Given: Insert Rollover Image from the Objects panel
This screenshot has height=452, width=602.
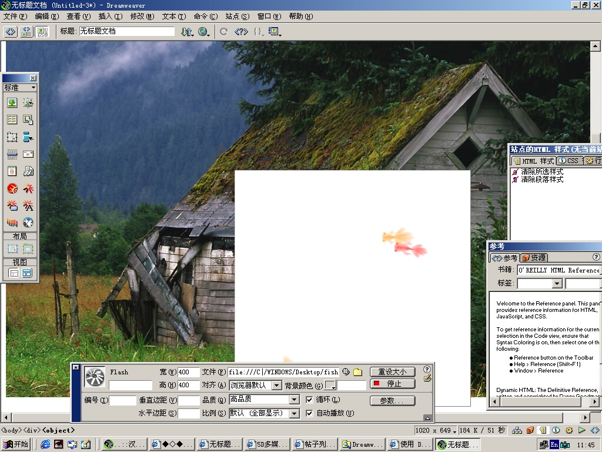Looking at the screenshot, I should click(x=28, y=102).
